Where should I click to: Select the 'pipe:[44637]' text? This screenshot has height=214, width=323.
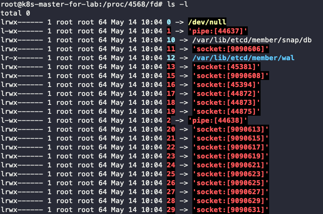click(x=218, y=31)
